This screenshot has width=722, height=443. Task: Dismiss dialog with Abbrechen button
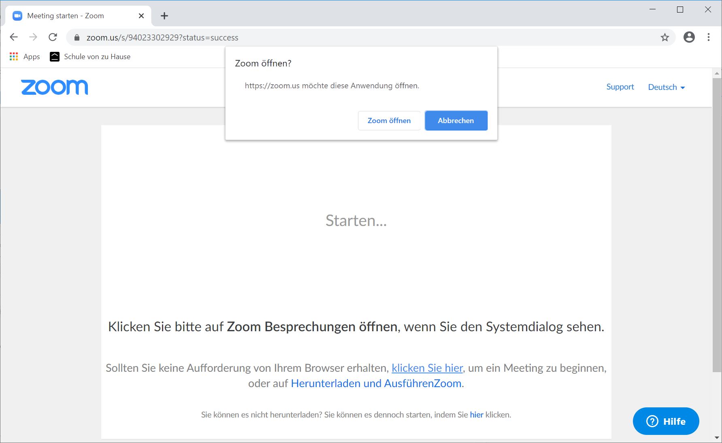coord(456,121)
